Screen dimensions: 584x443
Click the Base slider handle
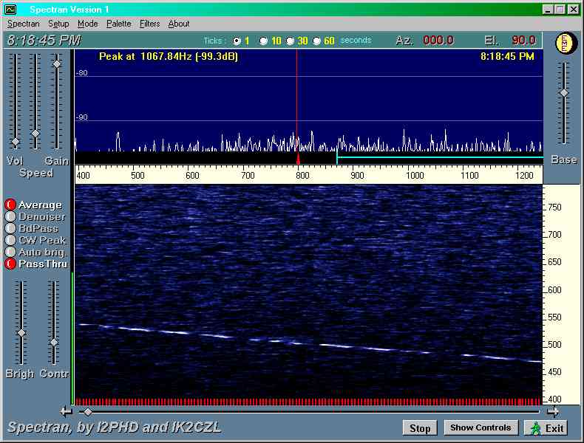coord(564,93)
